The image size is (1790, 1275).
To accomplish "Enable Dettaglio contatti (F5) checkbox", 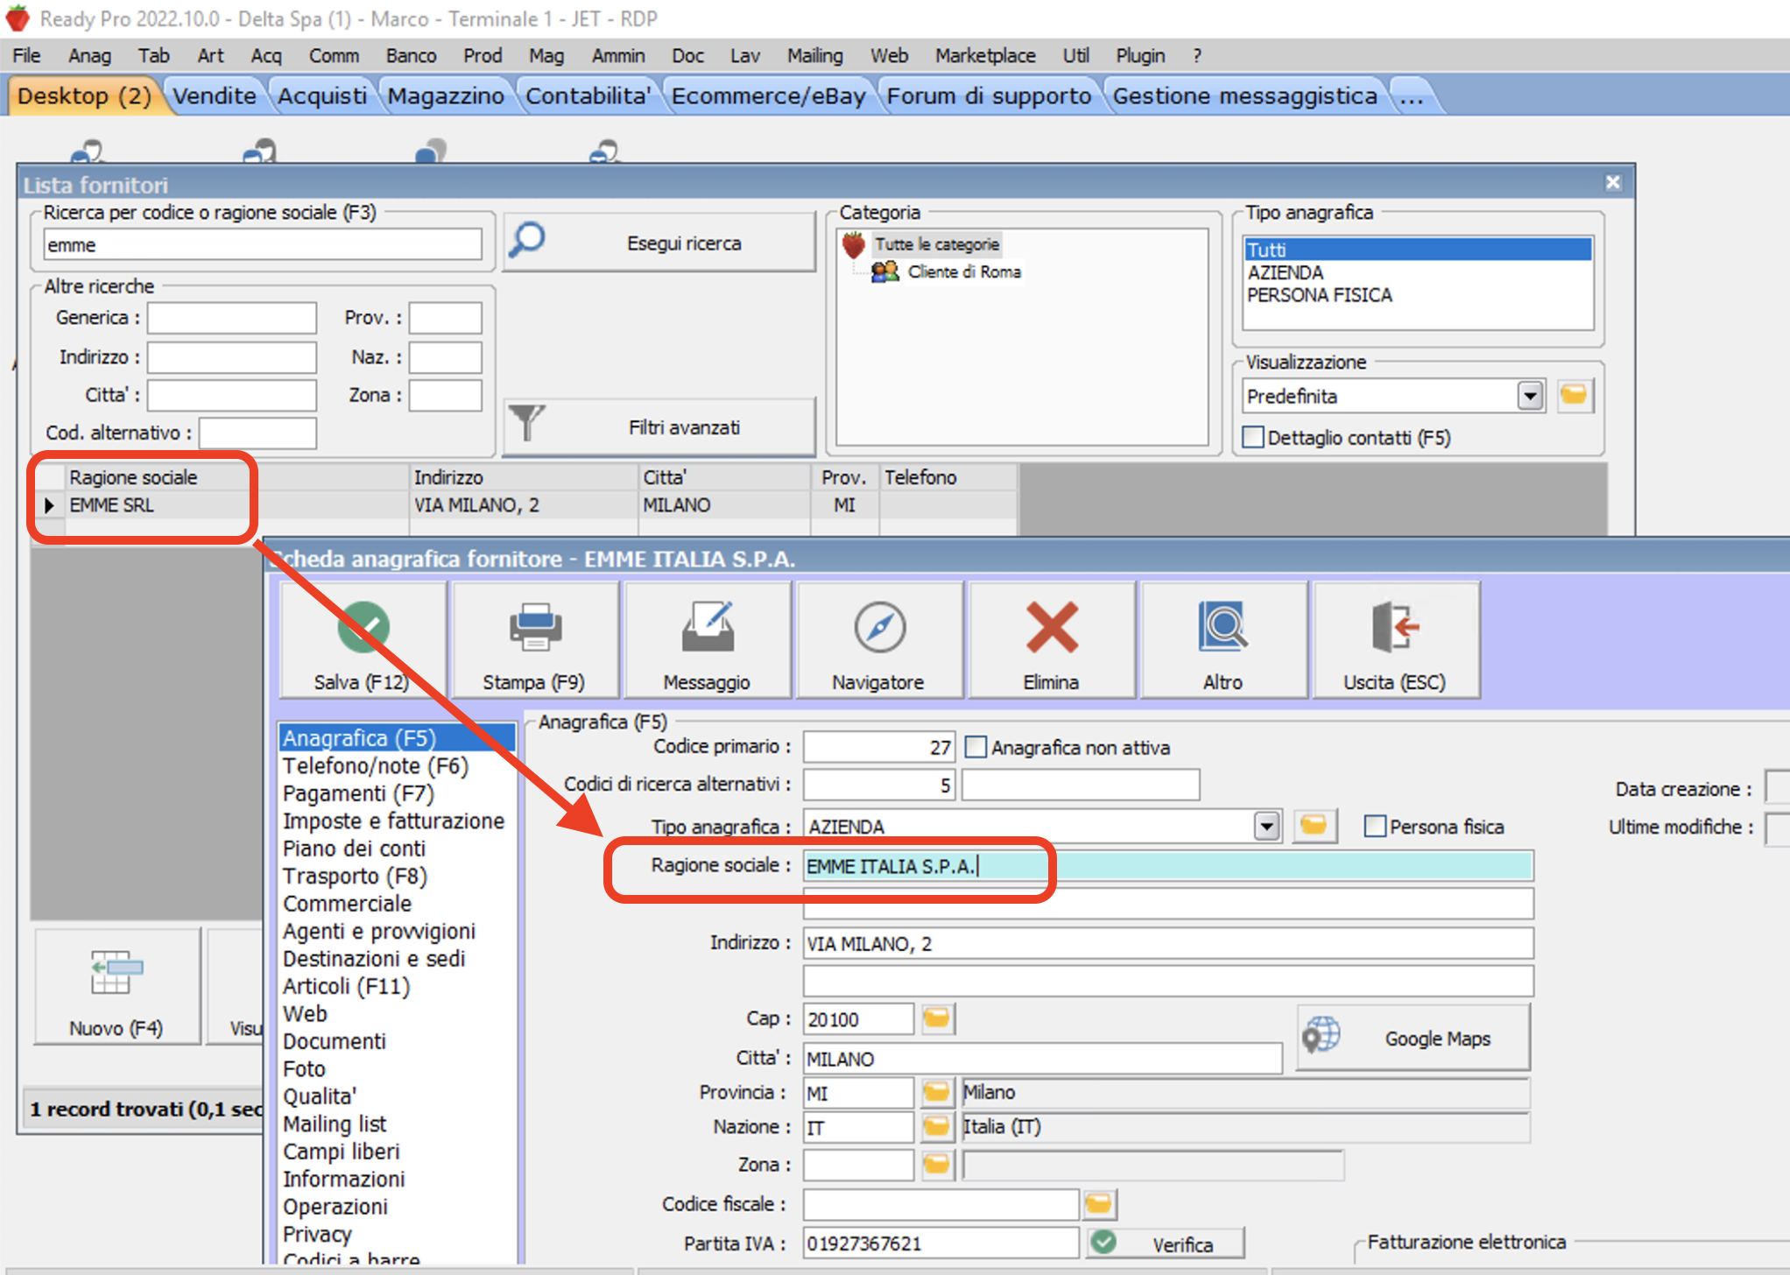I will [x=1254, y=437].
